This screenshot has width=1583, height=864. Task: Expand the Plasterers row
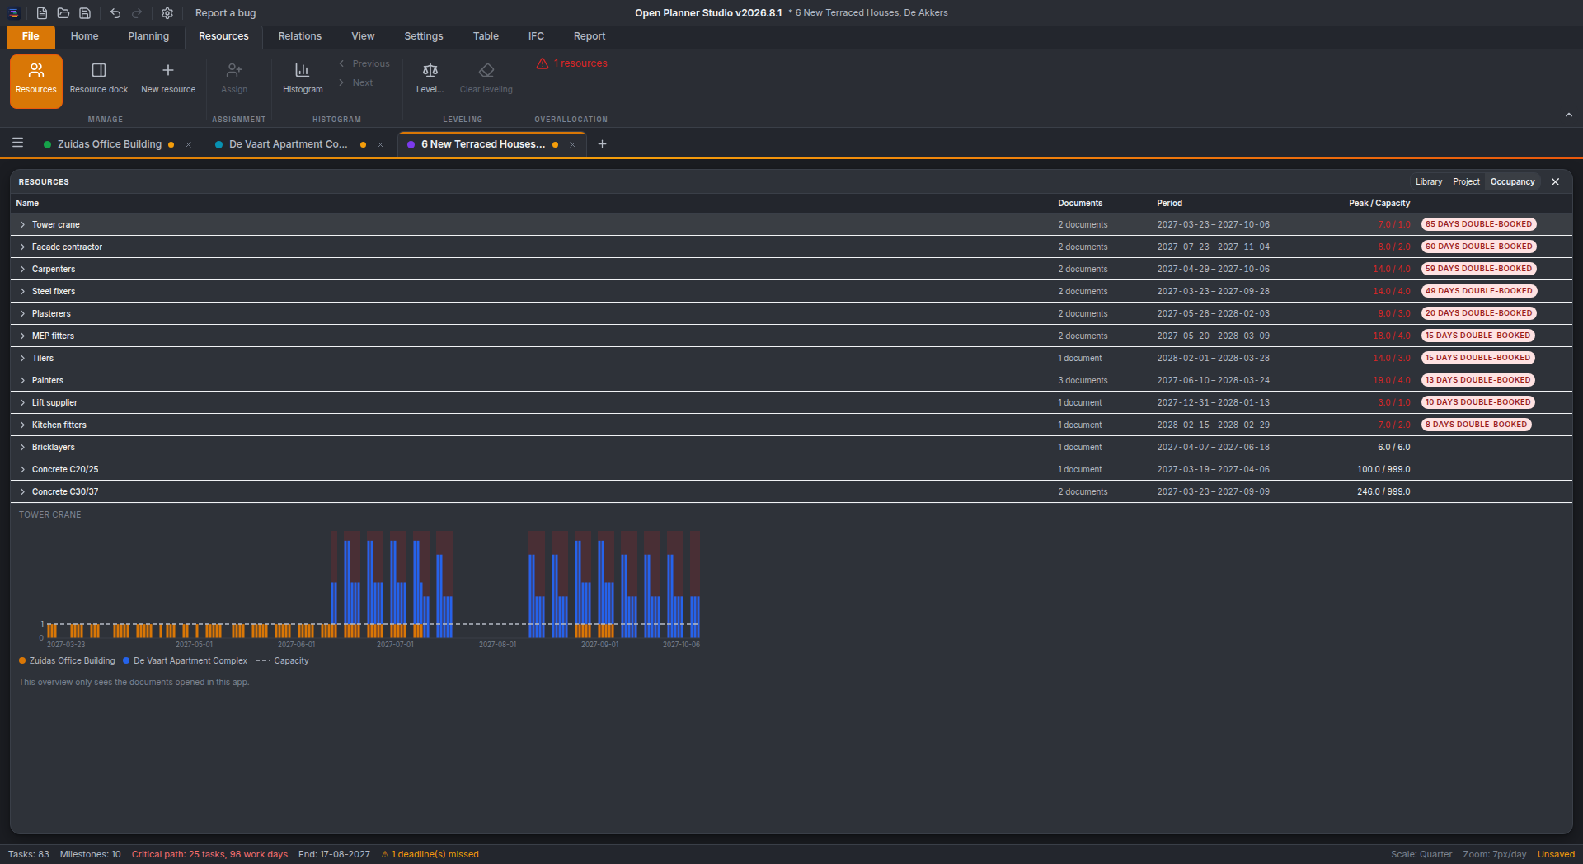coord(23,313)
